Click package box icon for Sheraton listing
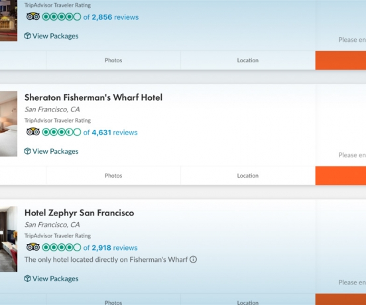 coord(28,151)
